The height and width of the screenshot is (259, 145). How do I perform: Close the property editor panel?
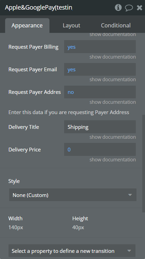coord(140,8)
